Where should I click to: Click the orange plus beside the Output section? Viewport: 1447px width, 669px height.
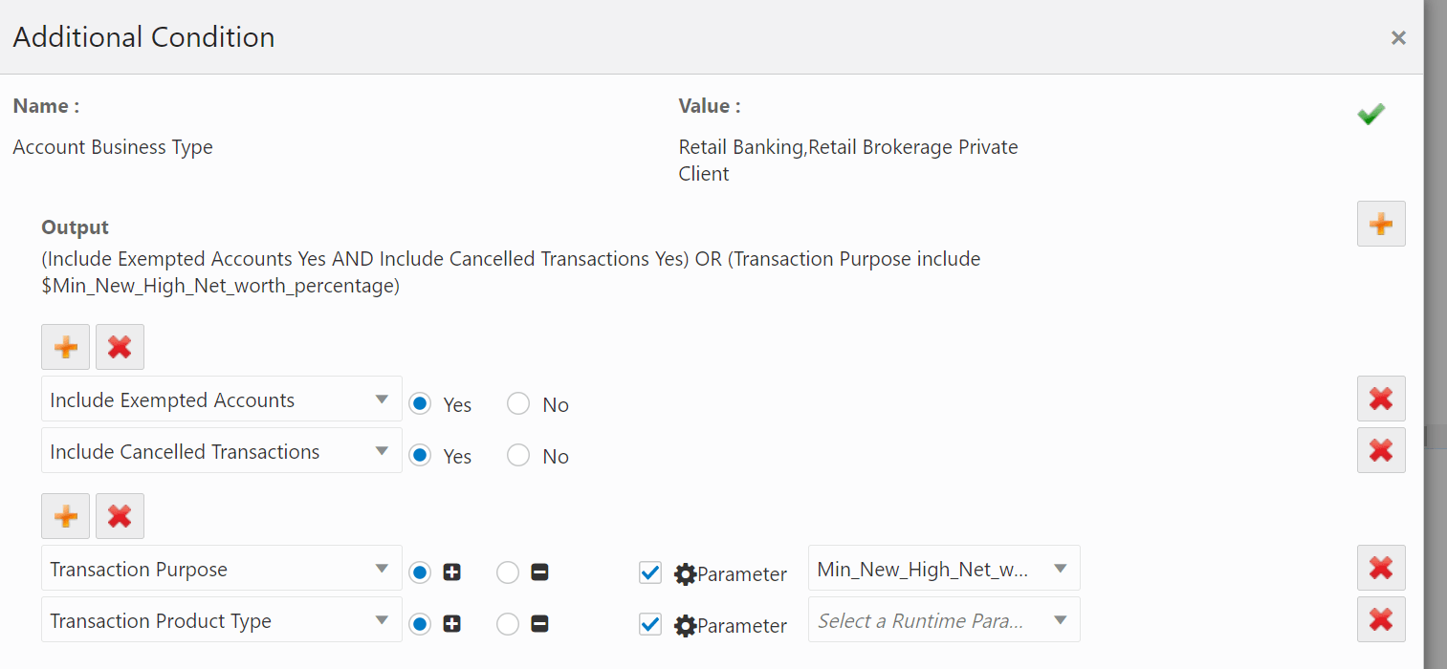pos(1380,223)
